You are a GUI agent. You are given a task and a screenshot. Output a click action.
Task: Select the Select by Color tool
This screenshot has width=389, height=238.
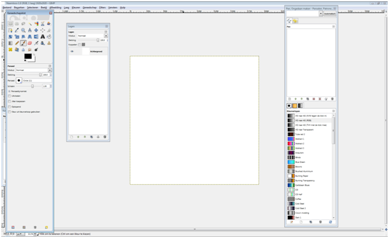(36, 24)
